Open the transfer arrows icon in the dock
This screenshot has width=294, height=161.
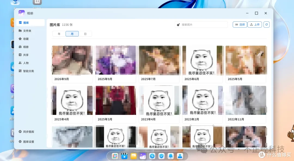(x=152, y=156)
